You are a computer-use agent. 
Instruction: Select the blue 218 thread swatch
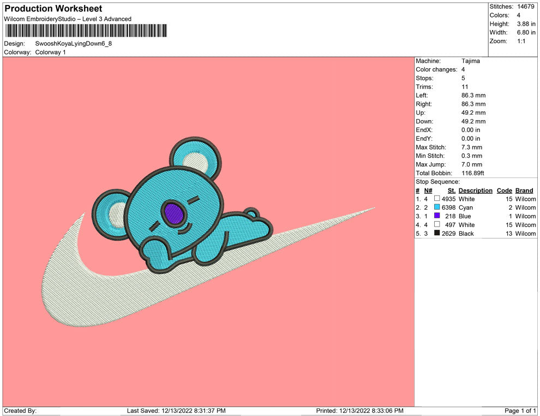437,216
